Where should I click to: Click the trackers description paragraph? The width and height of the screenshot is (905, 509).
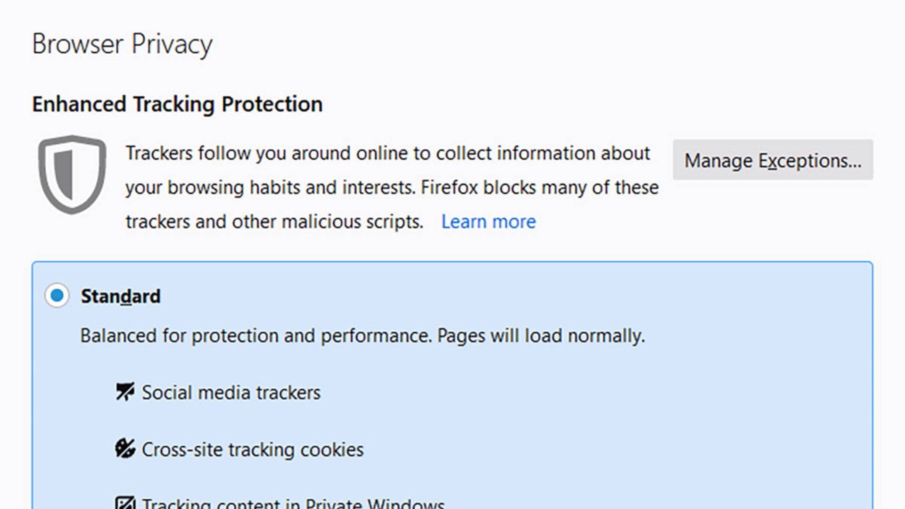coord(392,188)
